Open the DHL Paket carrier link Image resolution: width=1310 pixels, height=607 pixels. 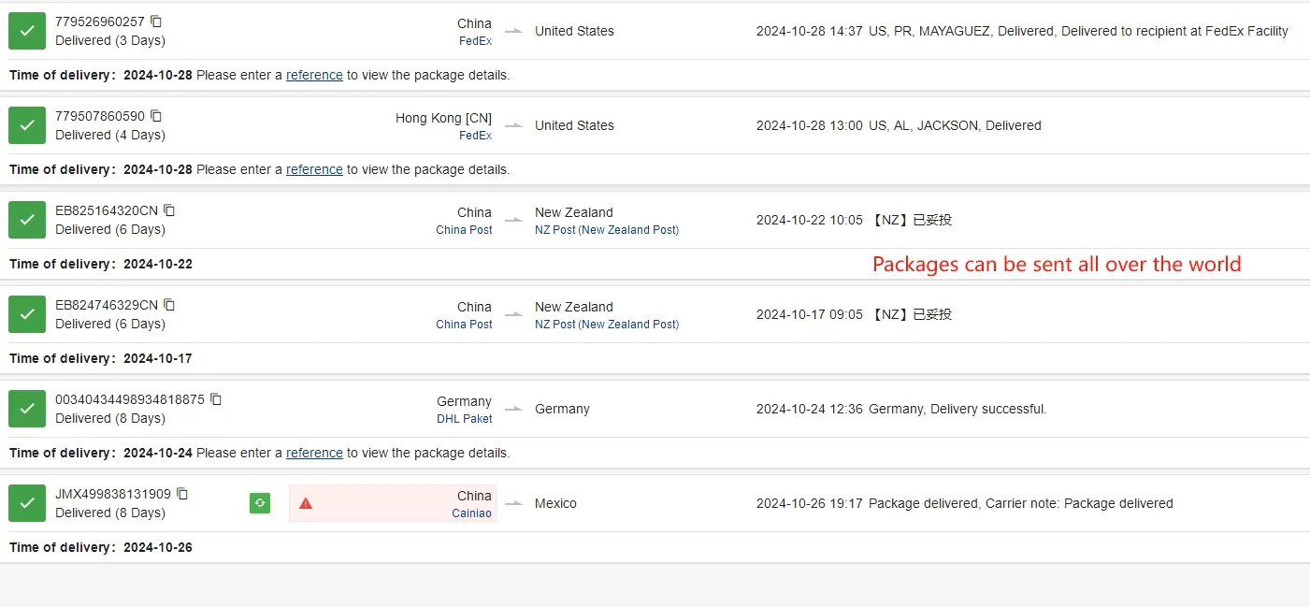pos(465,419)
